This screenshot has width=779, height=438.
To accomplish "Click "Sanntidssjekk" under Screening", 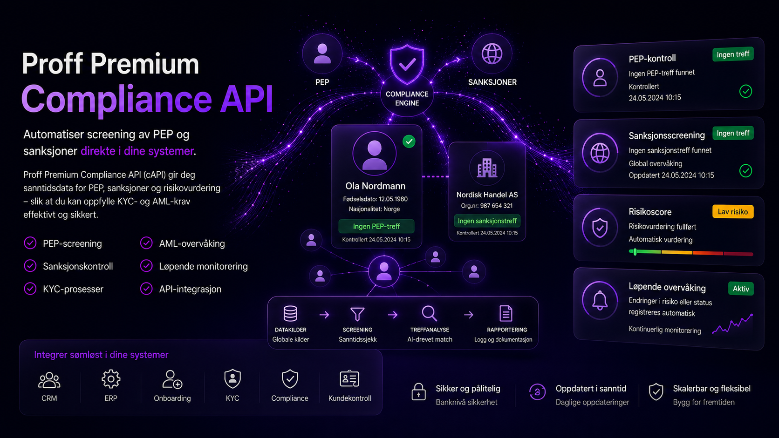I will click(x=357, y=339).
